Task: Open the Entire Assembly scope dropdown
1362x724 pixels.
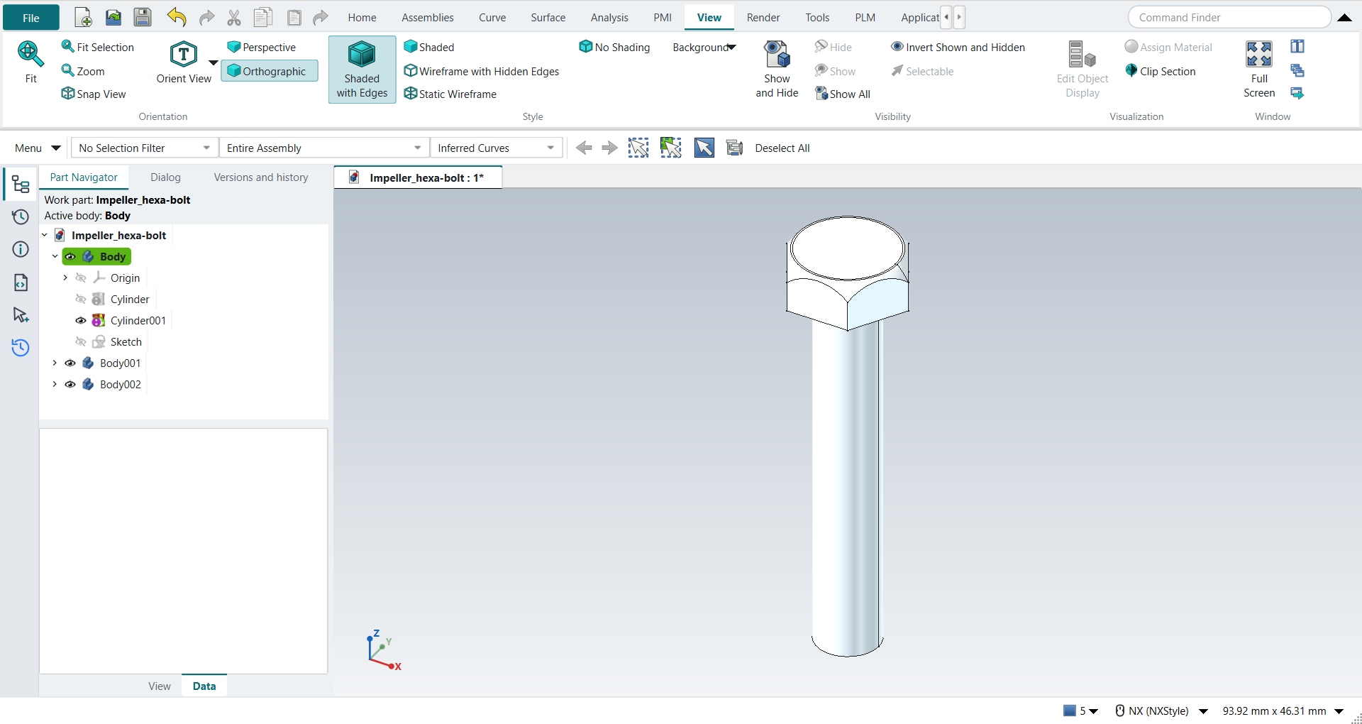Action: [x=324, y=148]
